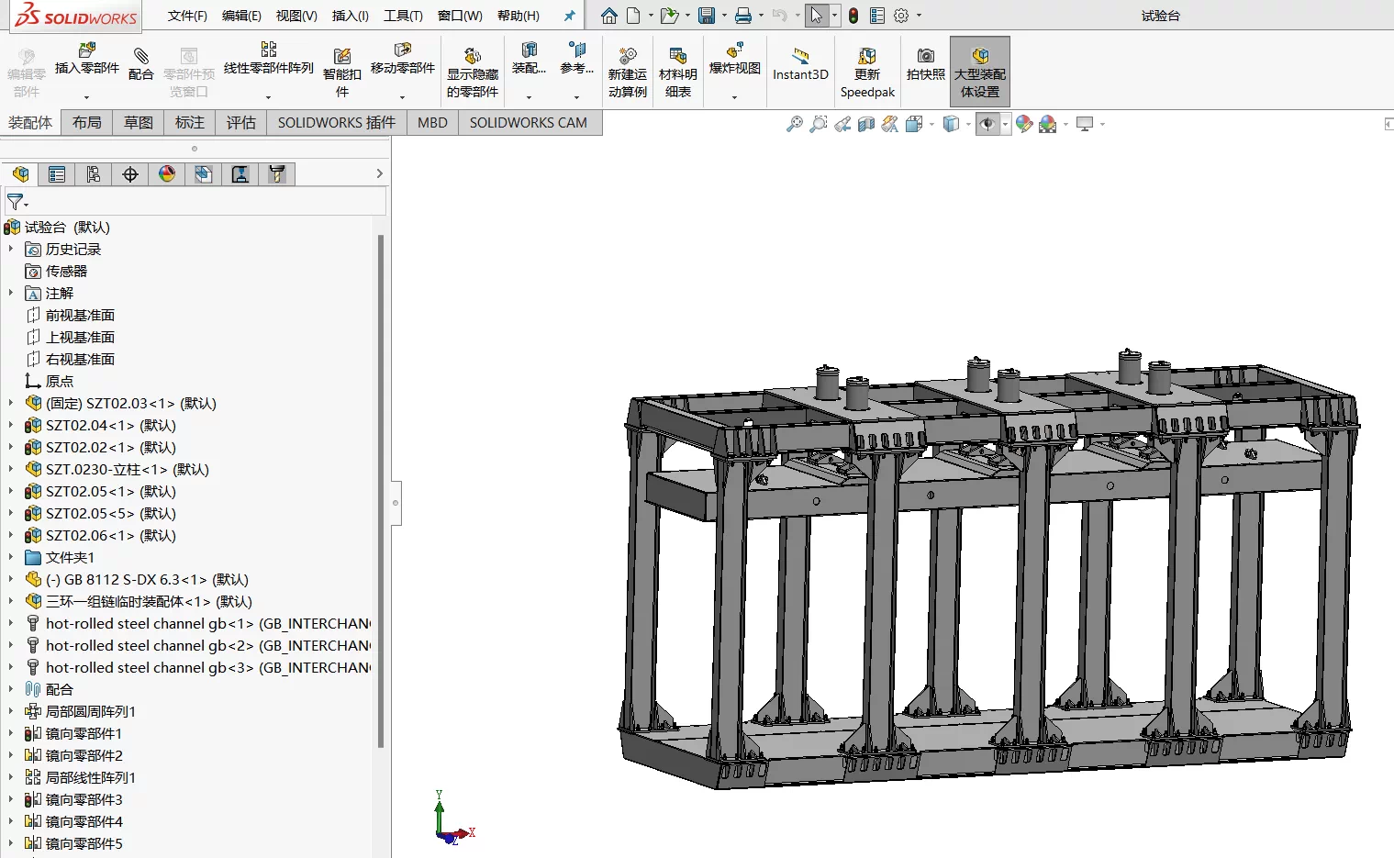Screen dimensions: 1394x858
Task: Toggle the Large Assembly Settings (大型装配体设置) button
Action: pos(980,72)
